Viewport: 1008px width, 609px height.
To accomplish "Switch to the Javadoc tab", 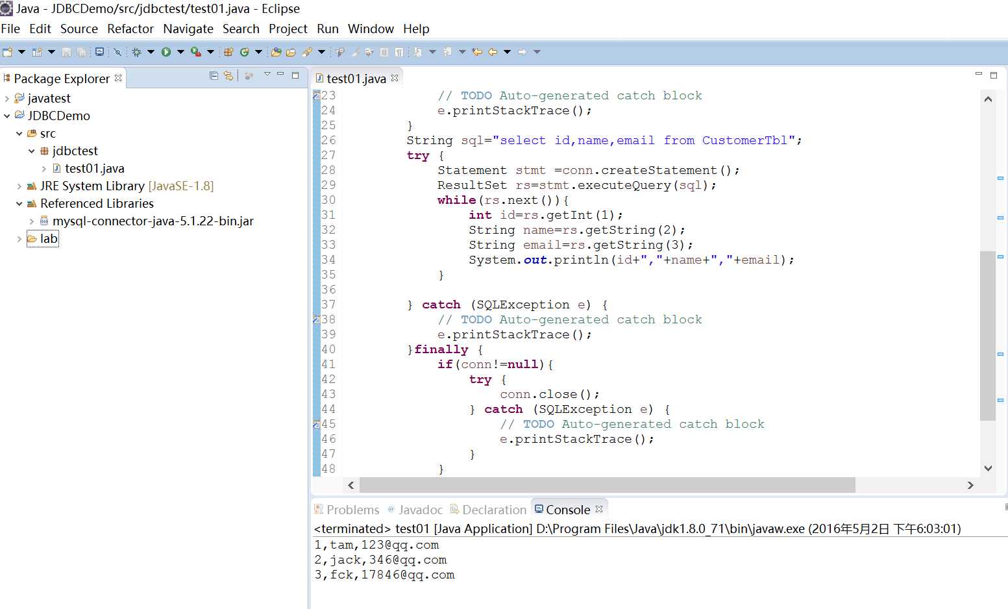I will [x=415, y=510].
